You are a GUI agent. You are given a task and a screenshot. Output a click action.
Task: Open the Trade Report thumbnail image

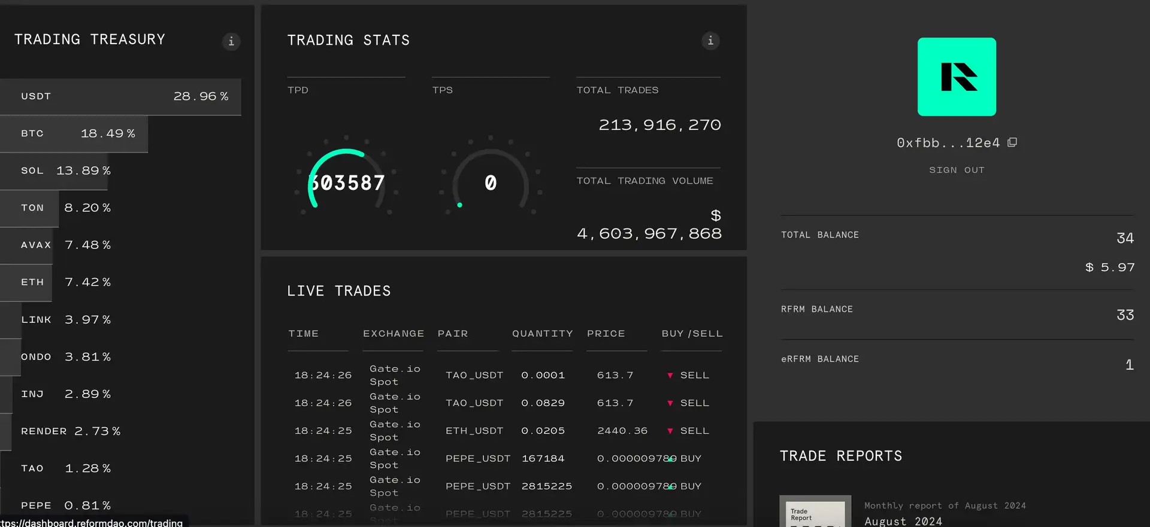[x=815, y=511]
